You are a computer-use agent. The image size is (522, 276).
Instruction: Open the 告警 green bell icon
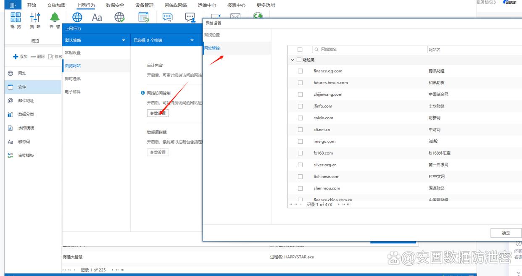[55, 18]
